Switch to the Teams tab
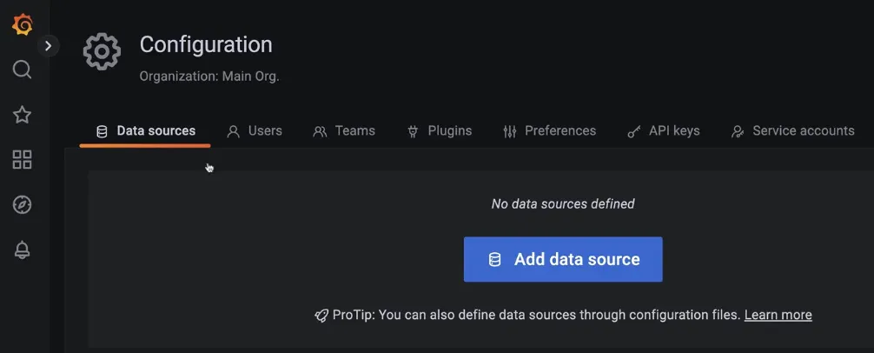This screenshot has height=353, width=874. point(344,131)
